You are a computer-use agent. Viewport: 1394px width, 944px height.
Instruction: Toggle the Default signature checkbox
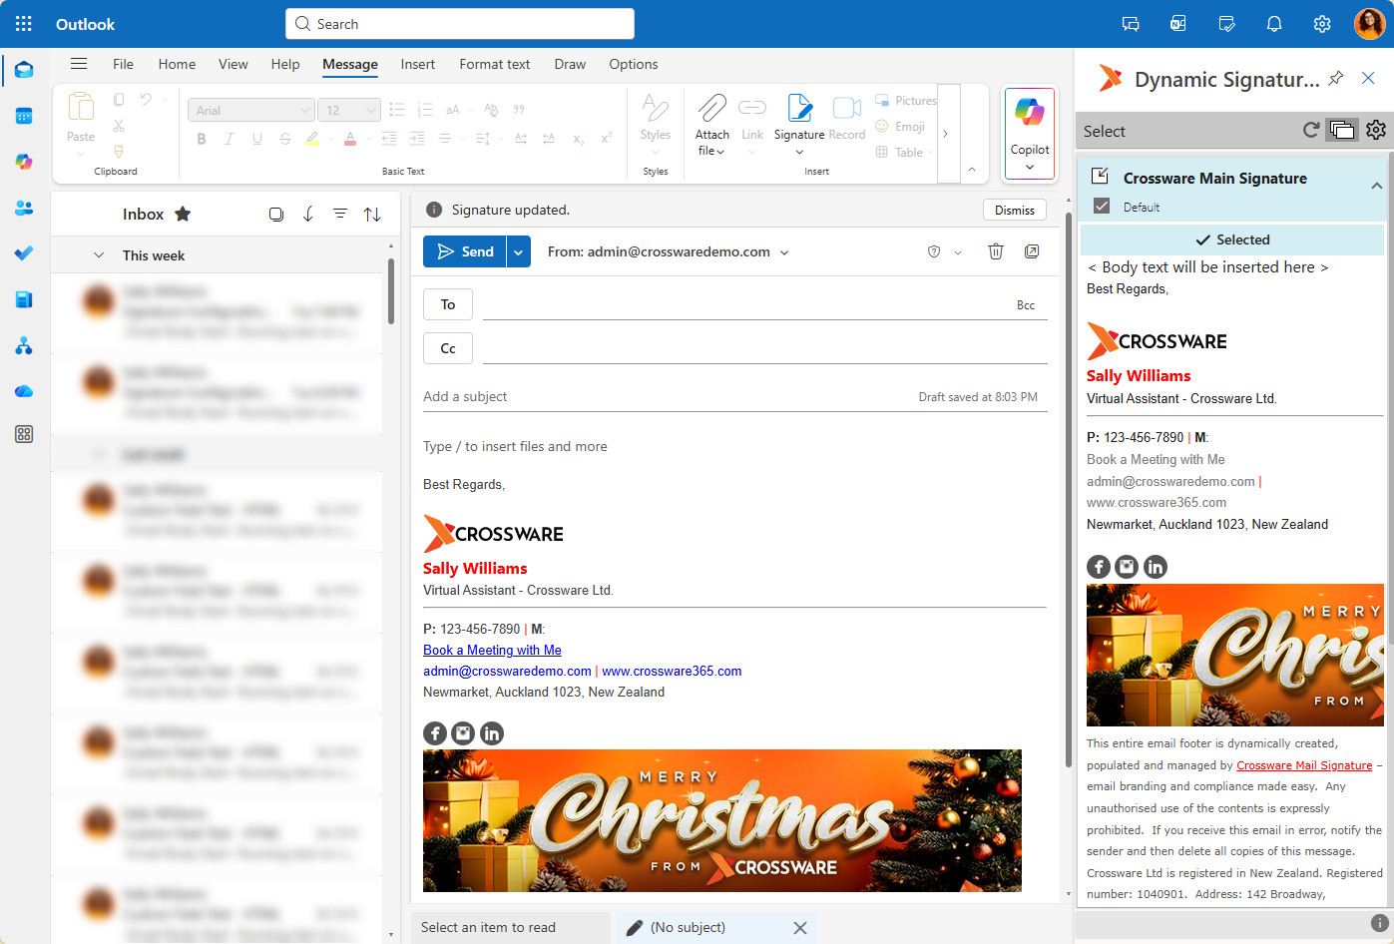[x=1102, y=206]
